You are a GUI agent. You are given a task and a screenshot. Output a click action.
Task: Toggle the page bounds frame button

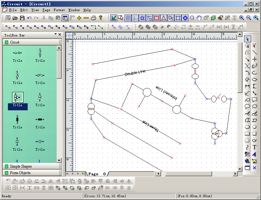tap(178, 18)
